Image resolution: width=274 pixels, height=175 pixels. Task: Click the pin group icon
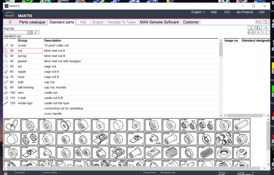[x=6, y=67]
